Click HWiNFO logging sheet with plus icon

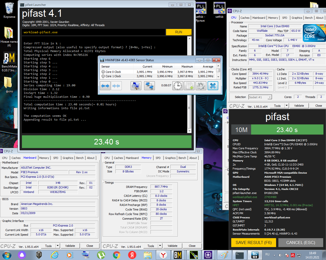click(189, 86)
